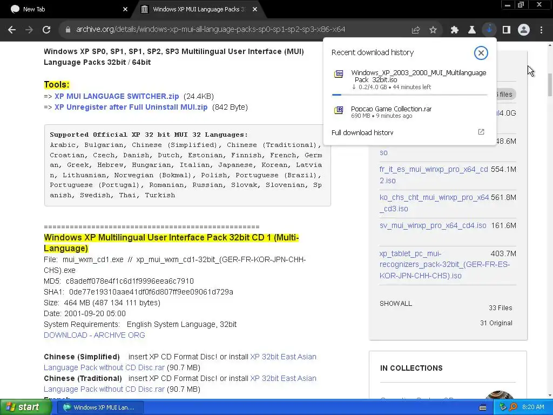Click Full download history
This screenshot has height=415, width=553.
(362, 133)
